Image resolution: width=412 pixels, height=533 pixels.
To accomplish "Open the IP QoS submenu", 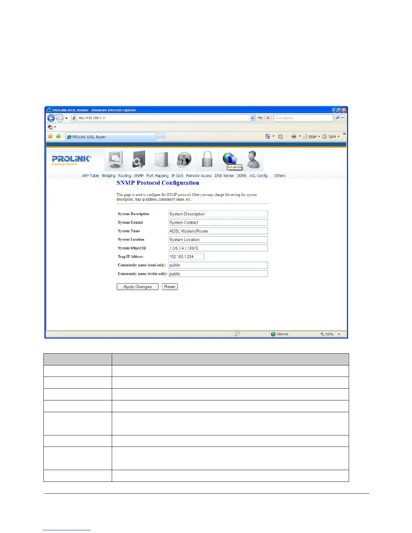I will coord(177,176).
